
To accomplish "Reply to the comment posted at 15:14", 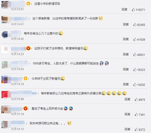I will click(127, 114).
